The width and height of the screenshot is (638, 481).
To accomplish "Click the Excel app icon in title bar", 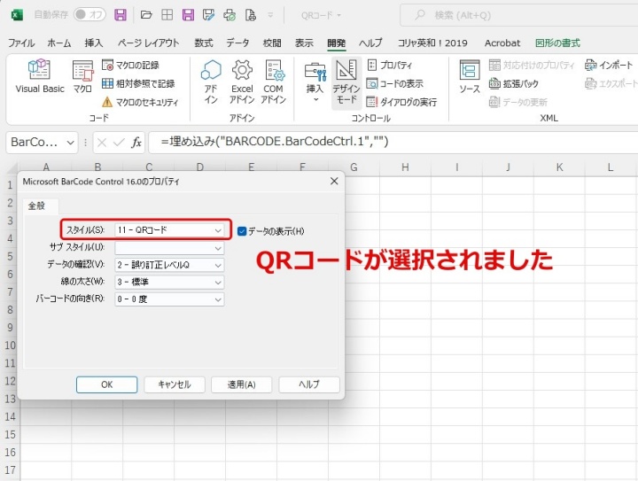I will point(17,15).
